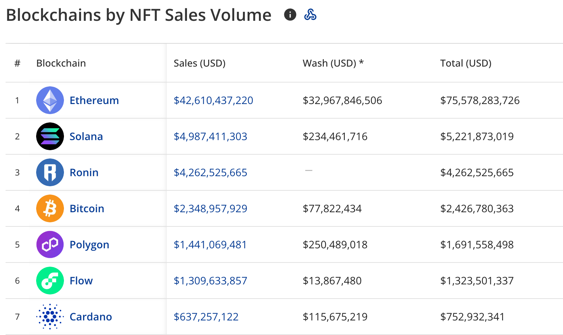Open the Bitcoin blockchain link
Image resolution: width=563 pixels, height=335 pixels.
coord(87,208)
